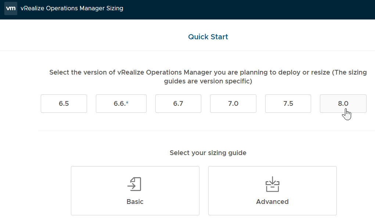
Task: Click the 'Select your sizing guide' text
Action: (208, 152)
